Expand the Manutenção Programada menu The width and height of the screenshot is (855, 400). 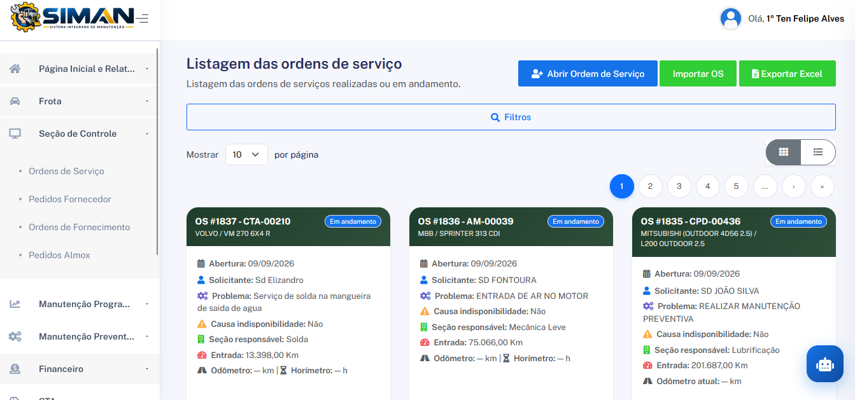(79, 304)
